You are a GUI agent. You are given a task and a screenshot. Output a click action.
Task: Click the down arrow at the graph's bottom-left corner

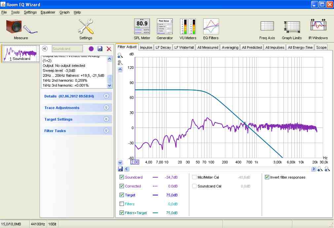(x=120, y=162)
